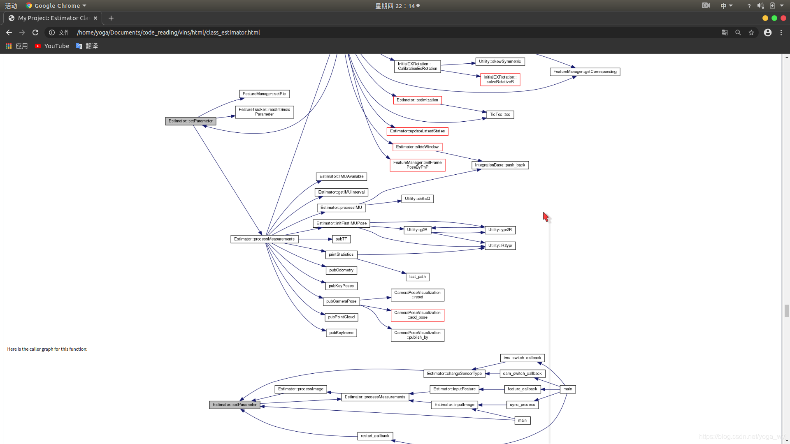Click Estimator::processMeasurements in call graph

coord(265,239)
